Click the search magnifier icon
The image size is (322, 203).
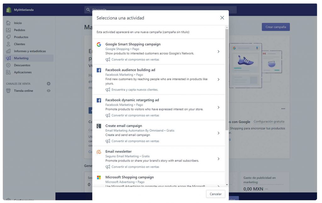click(88, 10)
